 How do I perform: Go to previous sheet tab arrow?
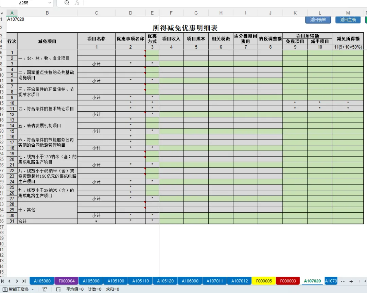(x=10, y=281)
